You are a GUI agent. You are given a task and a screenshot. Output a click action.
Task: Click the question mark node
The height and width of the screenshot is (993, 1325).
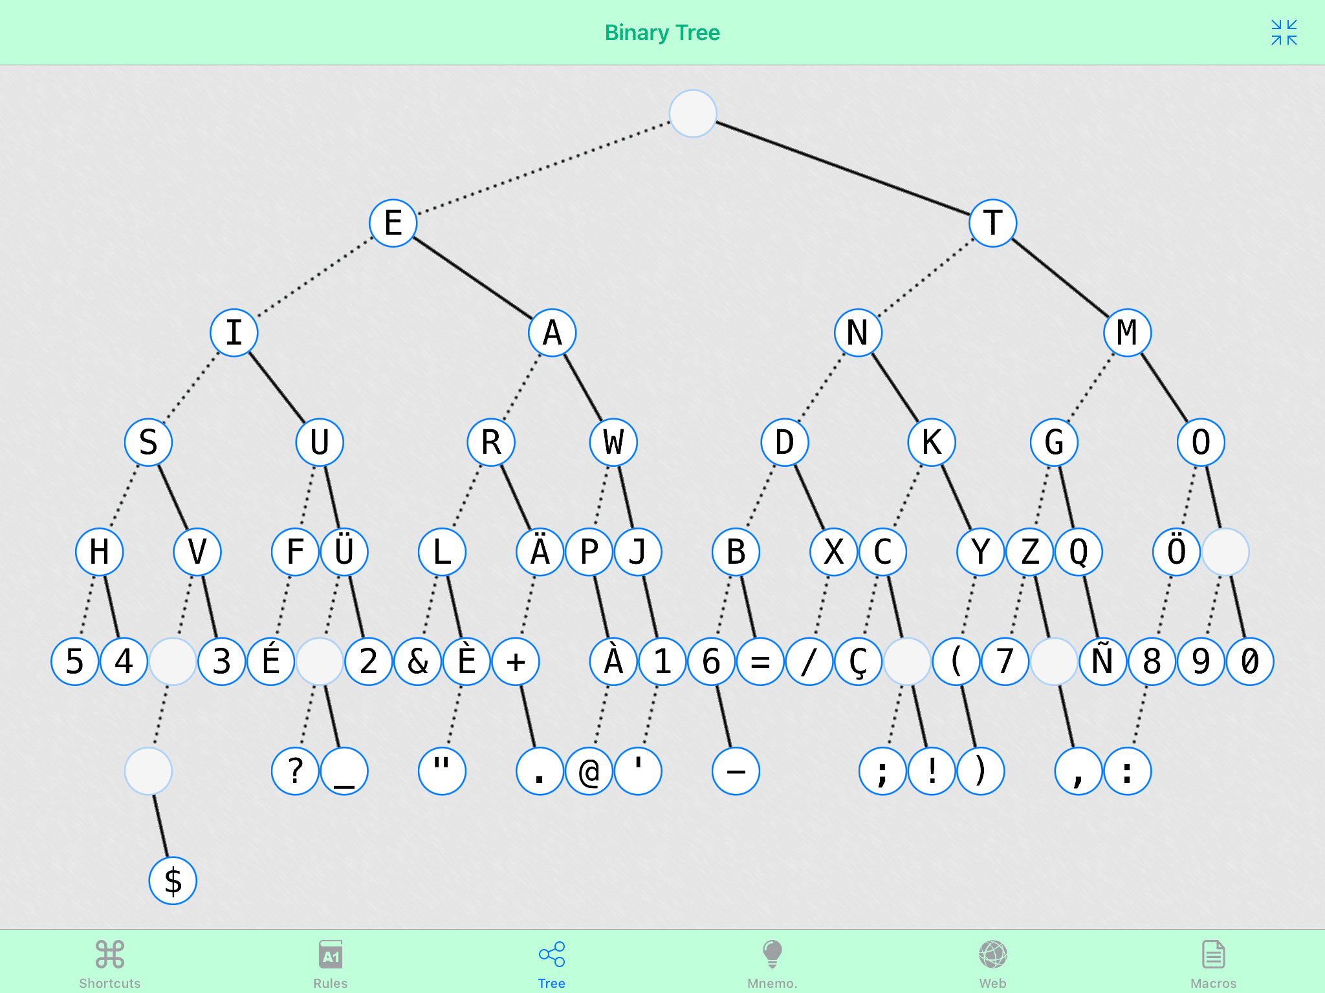pyautogui.click(x=295, y=771)
